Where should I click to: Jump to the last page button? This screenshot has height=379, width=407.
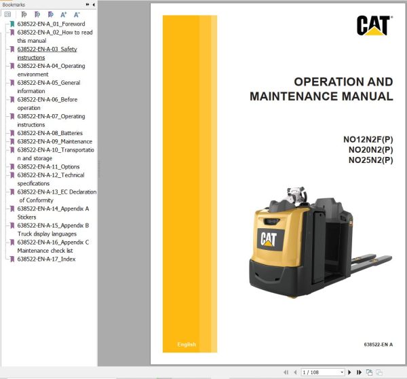pyautogui.click(x=359, y=372)
